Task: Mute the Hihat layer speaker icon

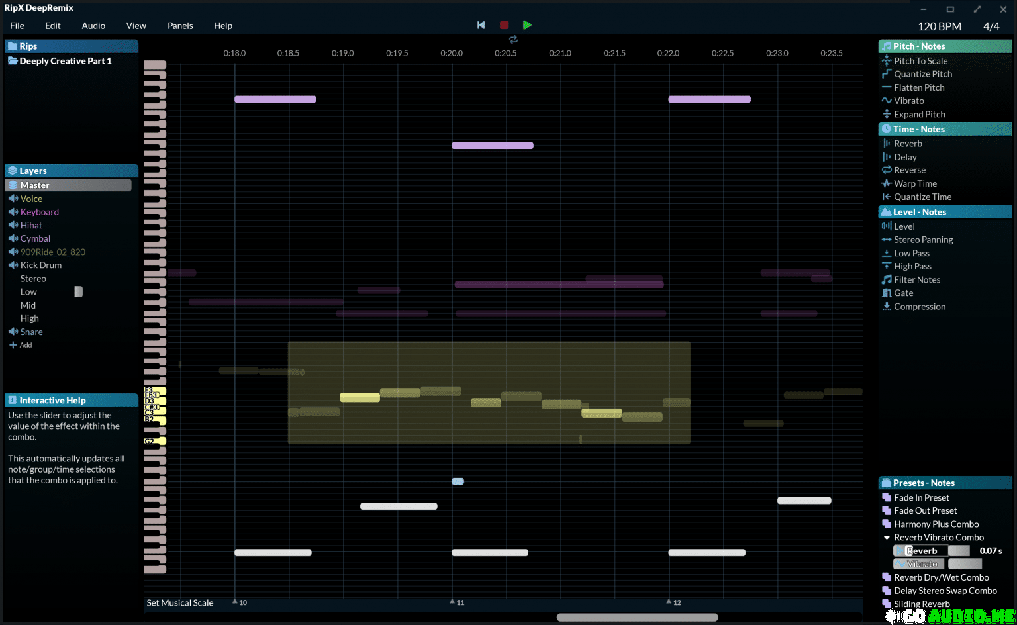Action: tap(13, 225)
